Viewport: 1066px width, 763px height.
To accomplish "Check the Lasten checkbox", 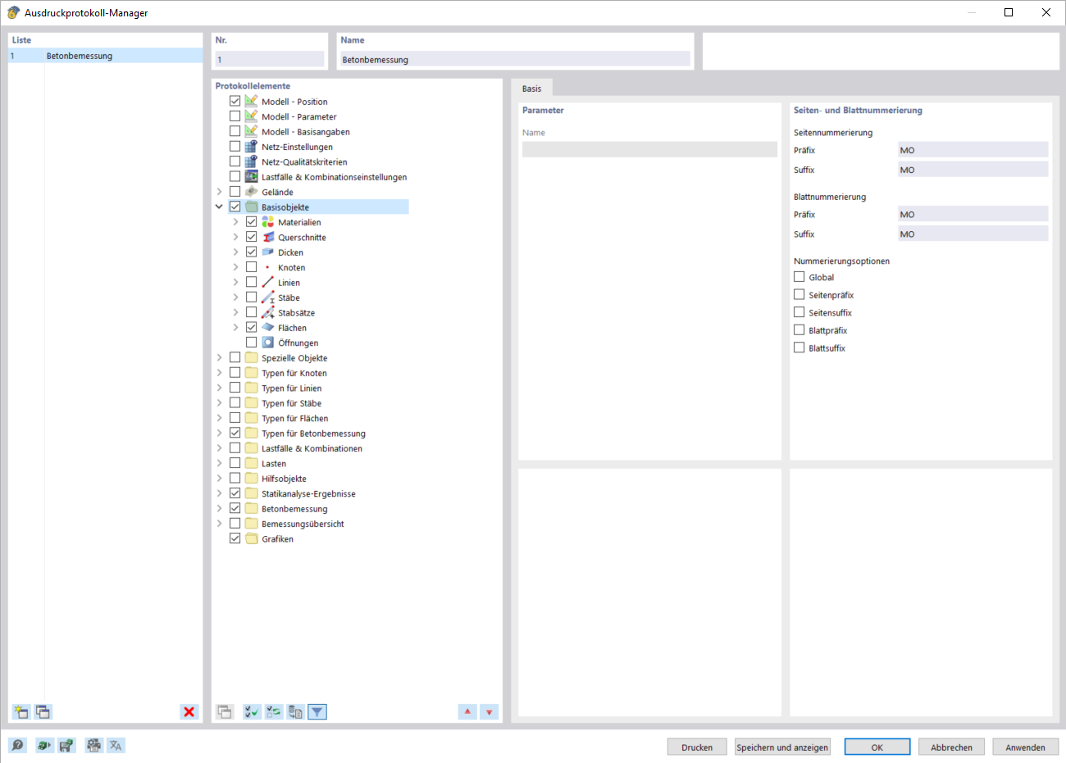I will [x=235, y=463].
